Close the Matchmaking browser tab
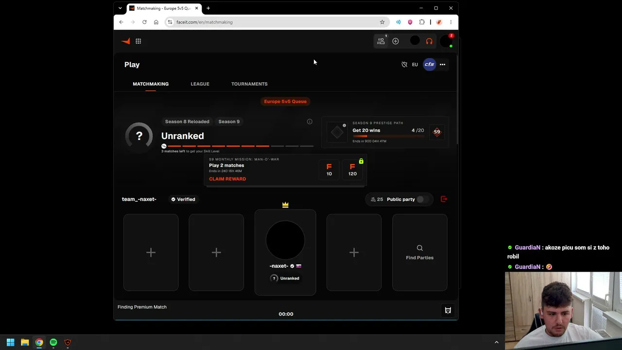 pyautogui.click(x=197, y=8)
